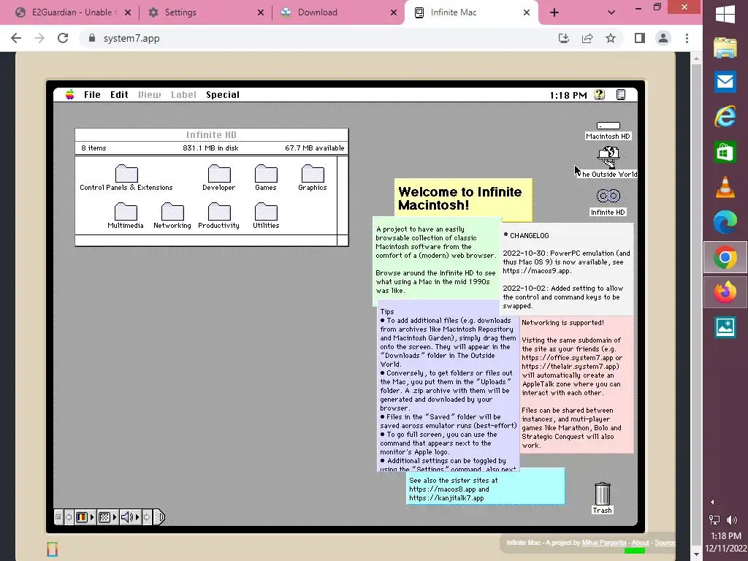Open the Application menu icon next to Balloon Help

(x=621, y=94)
